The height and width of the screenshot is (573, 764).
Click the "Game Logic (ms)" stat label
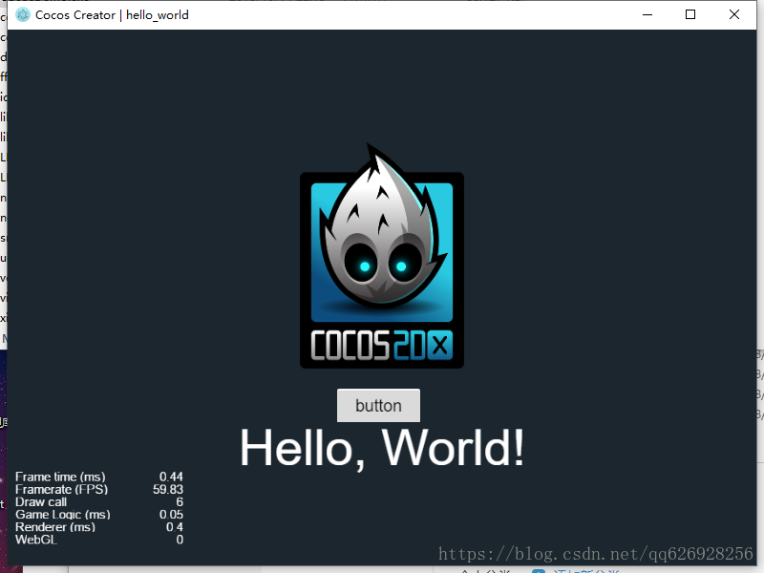tap(63, 515)
